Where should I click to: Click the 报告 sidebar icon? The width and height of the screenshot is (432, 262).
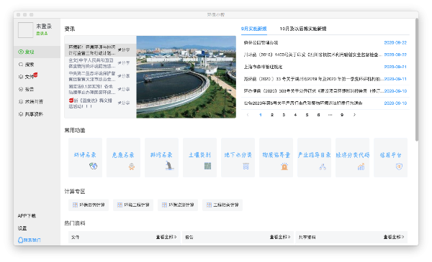tap(21, 89)
